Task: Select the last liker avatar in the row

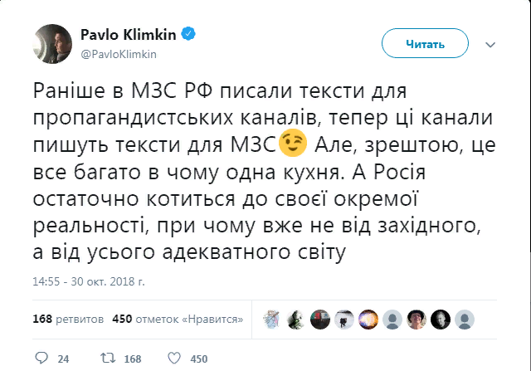Action: (465, 319)
